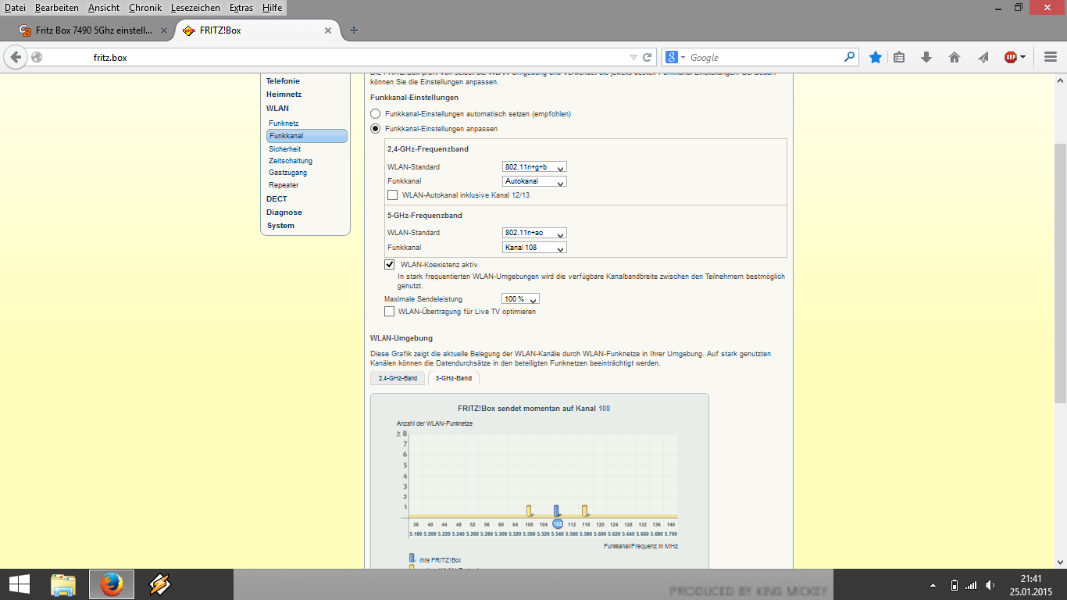
Task: Open the Repeater submenu entry
Action: pyautogui.click(x=284, y=185)
